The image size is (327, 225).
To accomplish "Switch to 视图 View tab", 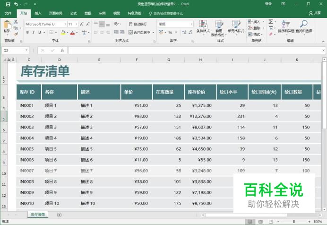I will click(117, 13).
